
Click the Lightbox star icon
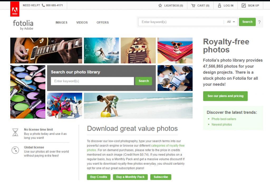pos(160,6)
